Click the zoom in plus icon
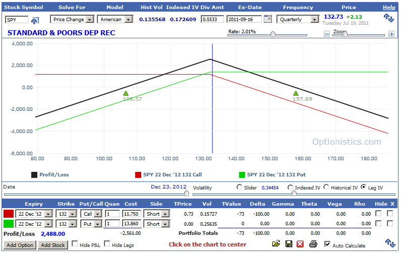The image size is (401, 253). pyautogui.click(x=391, y=34)
